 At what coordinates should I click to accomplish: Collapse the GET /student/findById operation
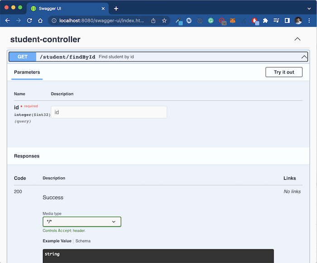(304, 57)
